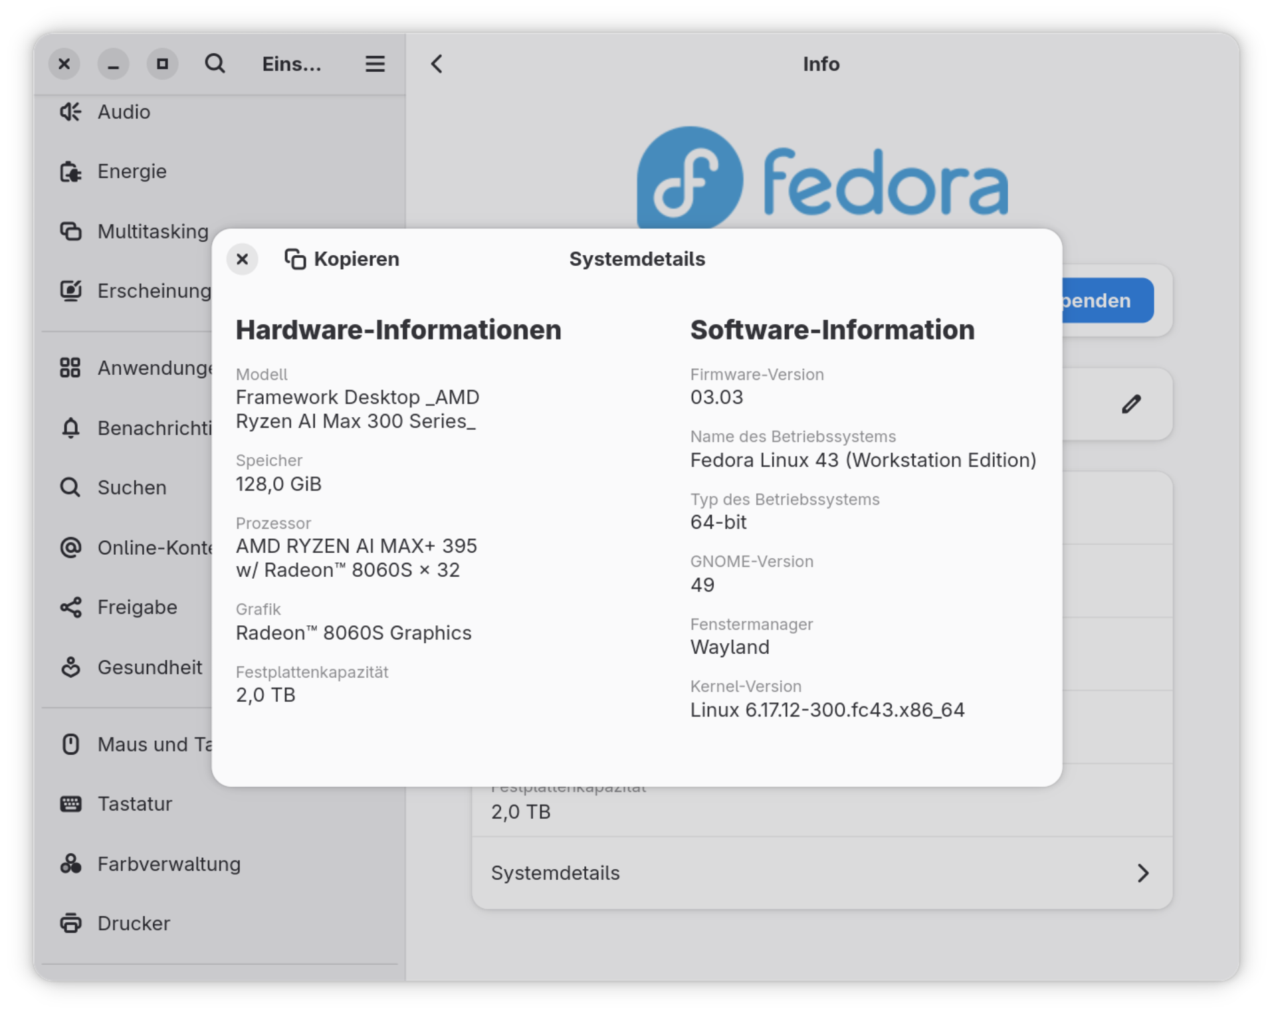
Task: Close the Systemdetails dialog
Action: click(242, 259)
